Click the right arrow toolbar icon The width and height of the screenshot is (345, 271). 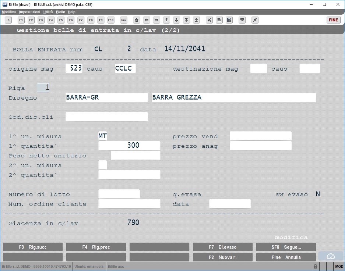pyautogui.click(x=156, y=20)
